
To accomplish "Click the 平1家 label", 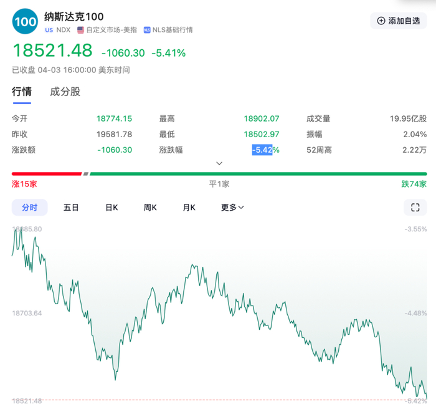I will coord(219,184).
